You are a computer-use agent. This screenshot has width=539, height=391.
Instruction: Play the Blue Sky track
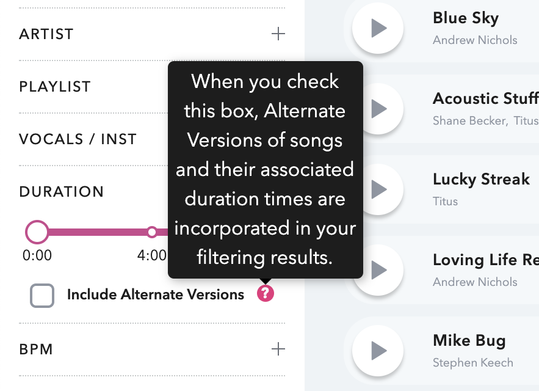(378, 27)
